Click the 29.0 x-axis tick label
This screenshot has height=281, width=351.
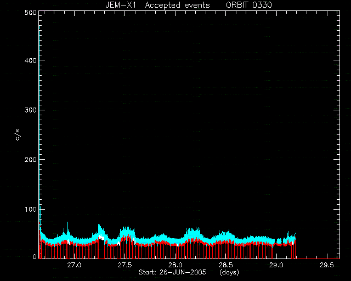276,265
